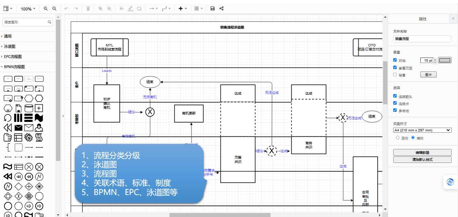Edit the 文件名称 field with 销售流程
This screenshot has height=217, width=458.
coord(422,39)
